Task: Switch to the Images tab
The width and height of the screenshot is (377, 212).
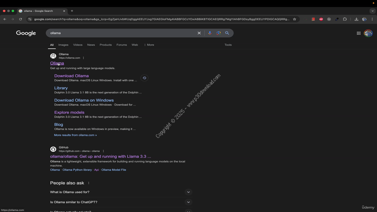Action: pos(63,45)
